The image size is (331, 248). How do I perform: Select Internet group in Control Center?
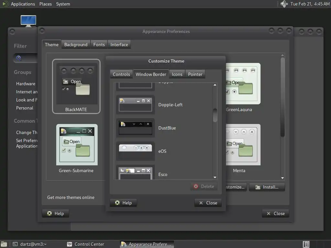coord(27,92)
